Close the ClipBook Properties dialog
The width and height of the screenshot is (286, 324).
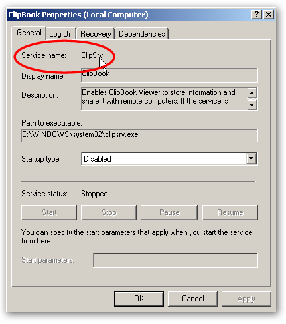[269, 15]
